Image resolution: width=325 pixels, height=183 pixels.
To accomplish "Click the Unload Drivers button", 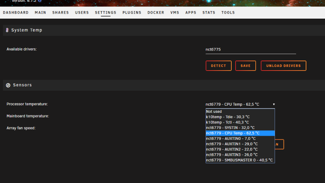I will pyautogui.click(x=283, y=66).
